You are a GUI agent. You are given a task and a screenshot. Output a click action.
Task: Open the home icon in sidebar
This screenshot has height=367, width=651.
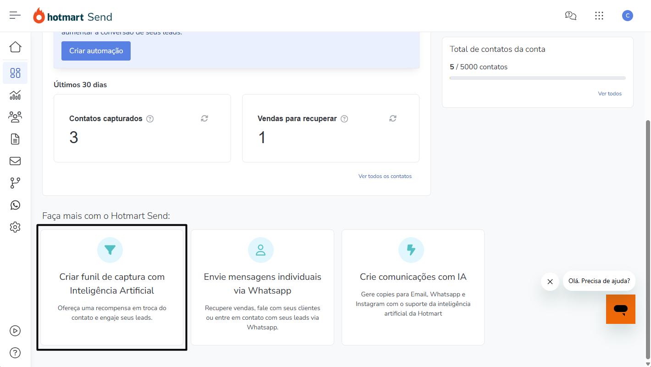point(15,47)
